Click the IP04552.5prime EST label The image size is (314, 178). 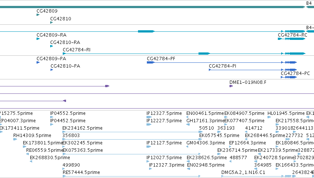tap(68, 113)
